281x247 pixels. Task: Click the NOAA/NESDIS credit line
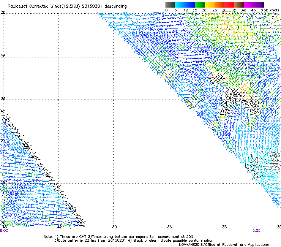[x=224, y=245]
